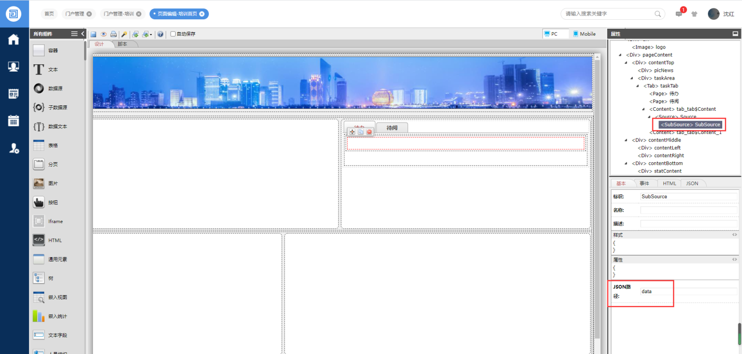Select the 数据源 component

pyautogui.click(x=56, y=88)
